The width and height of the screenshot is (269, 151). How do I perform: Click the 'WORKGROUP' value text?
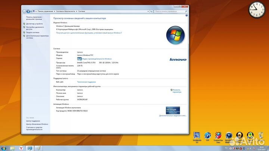pyautogui.click(x=82, y=100)
